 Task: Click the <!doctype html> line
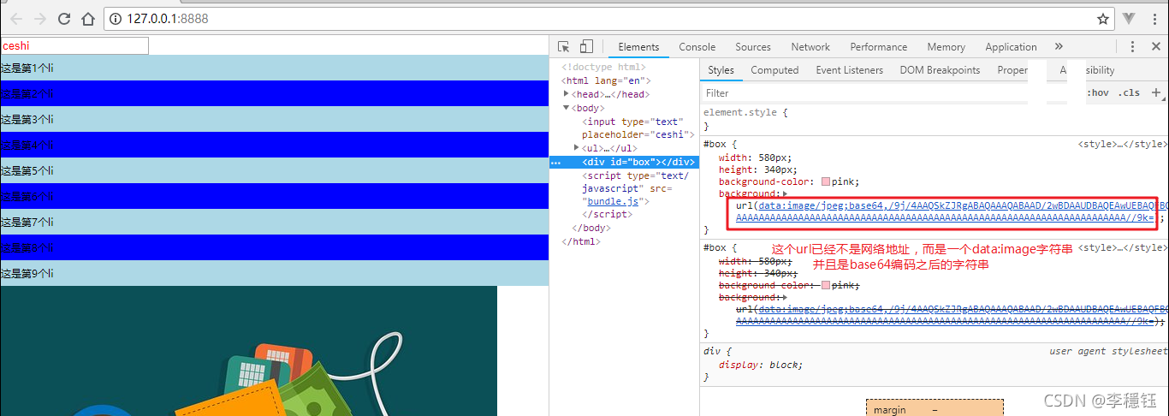[603, 67]
